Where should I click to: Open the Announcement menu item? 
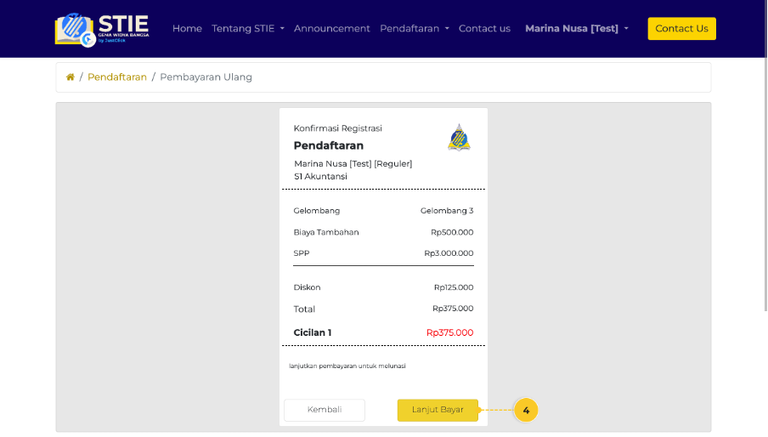tap(331, 29)
